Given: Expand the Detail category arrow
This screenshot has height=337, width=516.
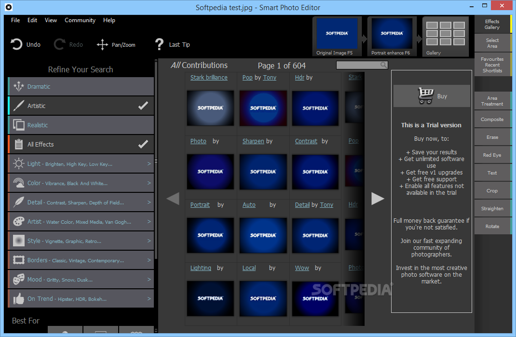Looking at the screenshot, I should tap(149, 202).
